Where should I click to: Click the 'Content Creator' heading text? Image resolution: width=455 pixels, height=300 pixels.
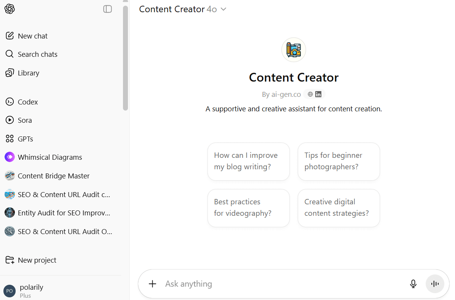[x=294, y=77]
